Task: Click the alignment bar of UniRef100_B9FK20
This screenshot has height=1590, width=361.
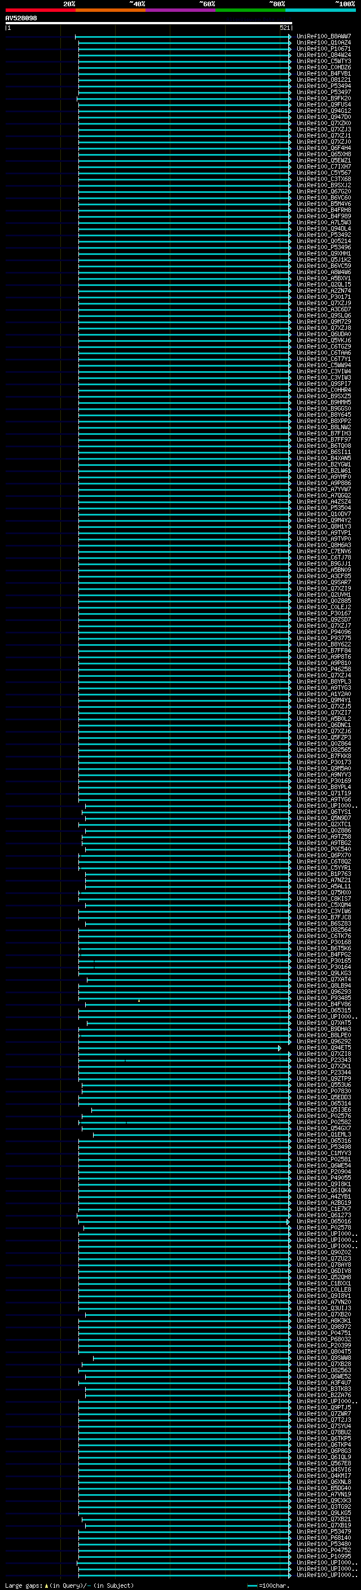Action: coord(184,99)
